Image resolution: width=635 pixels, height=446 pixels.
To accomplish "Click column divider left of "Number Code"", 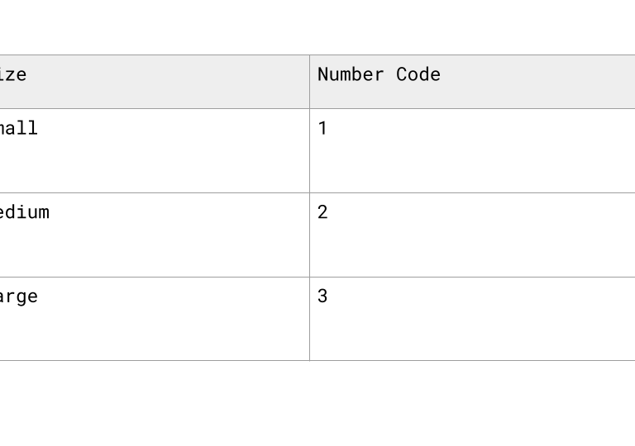I will pos(310,82).
